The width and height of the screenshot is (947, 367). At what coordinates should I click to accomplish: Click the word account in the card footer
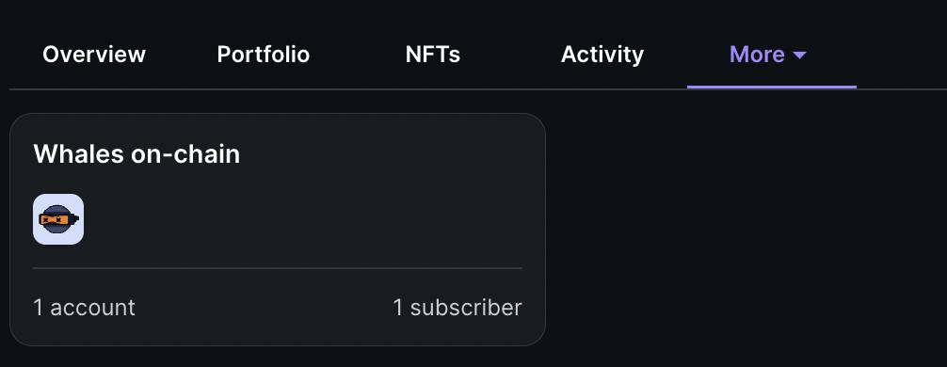pos(92,307)
